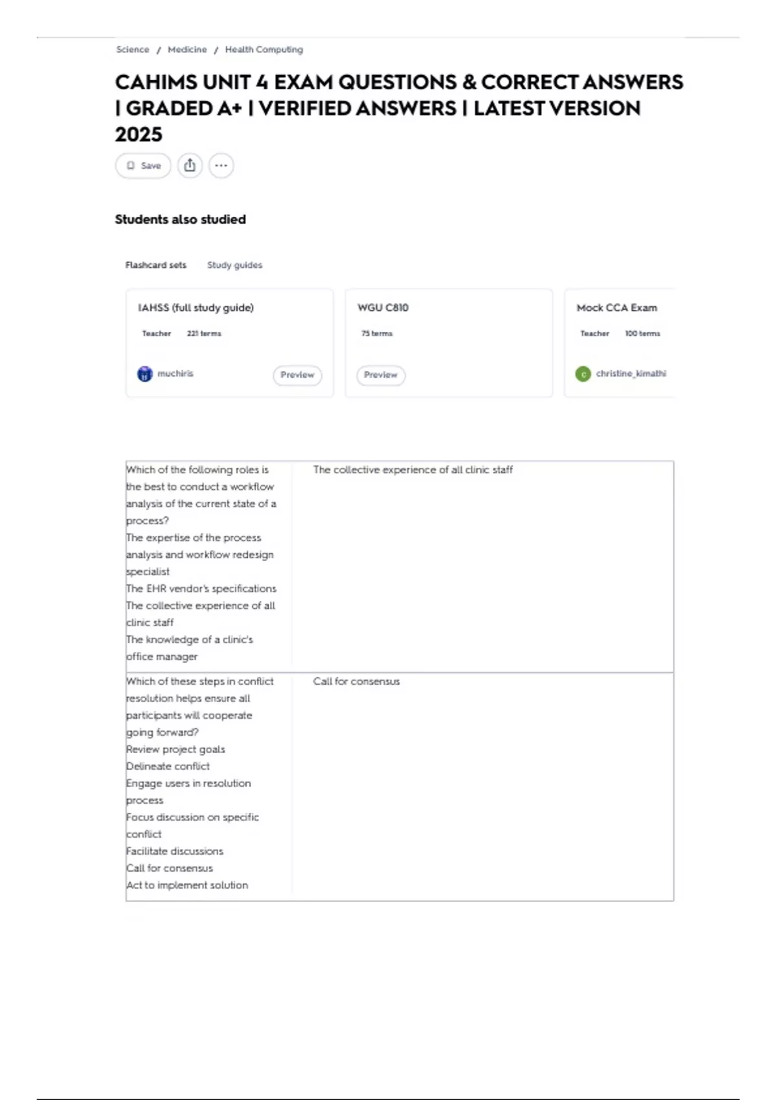The width and height of the screenshot is (777, 1100).
Task: Open the WGU C810 card title
Action: 383,308
